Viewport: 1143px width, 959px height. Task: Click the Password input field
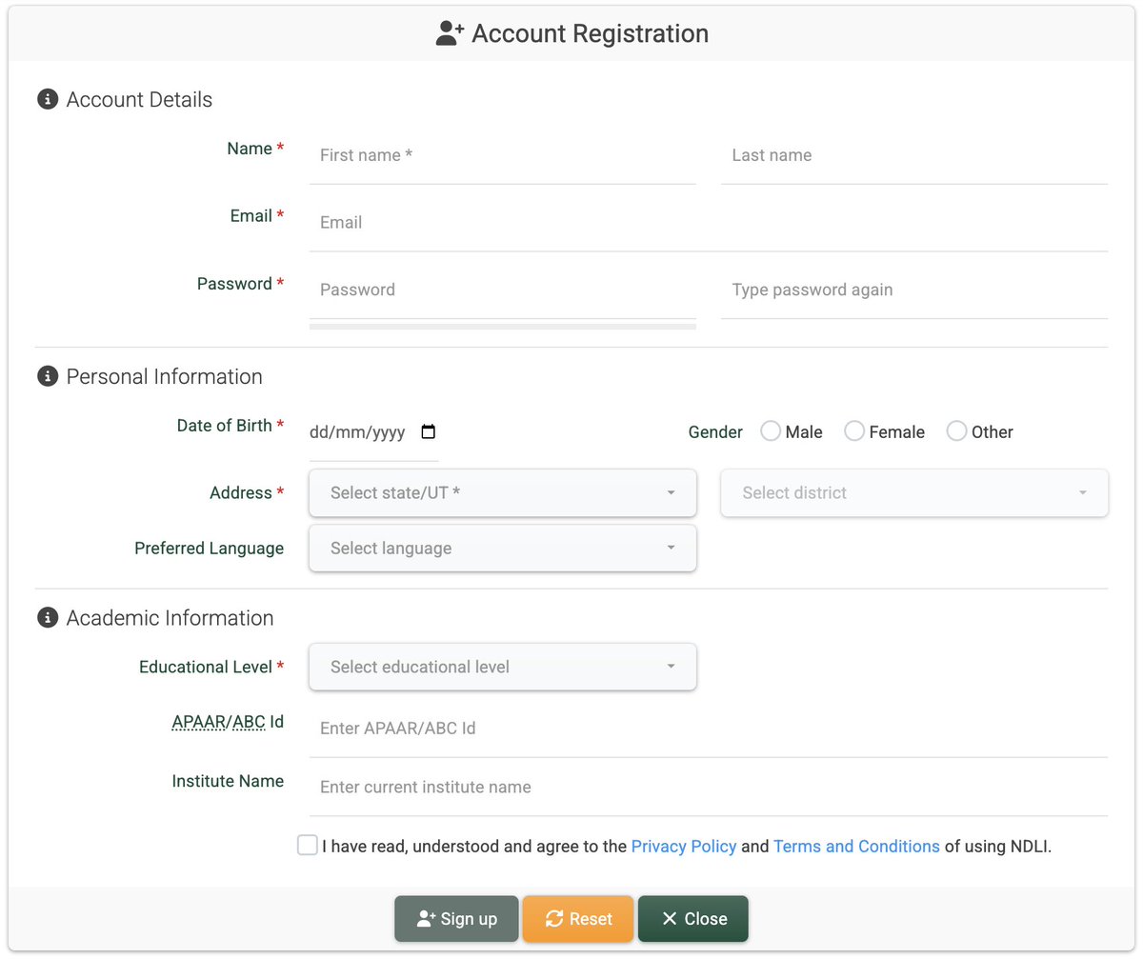click(503, 290)
